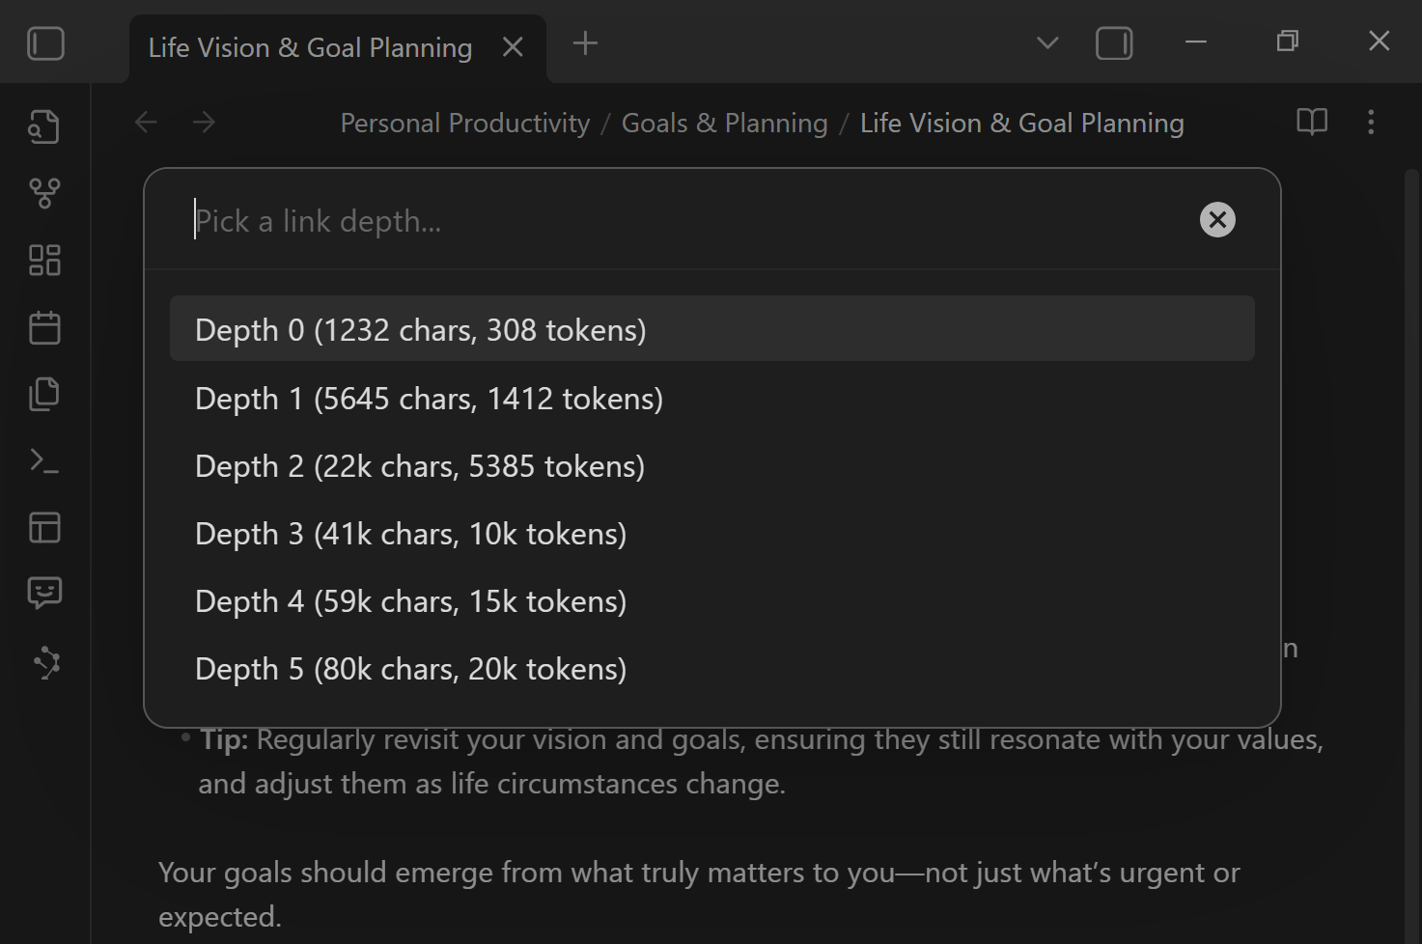Open the search pane from the sidebar
This screenshot has width=1422, height=944.
pyautogui.click(x=43, y=125)
